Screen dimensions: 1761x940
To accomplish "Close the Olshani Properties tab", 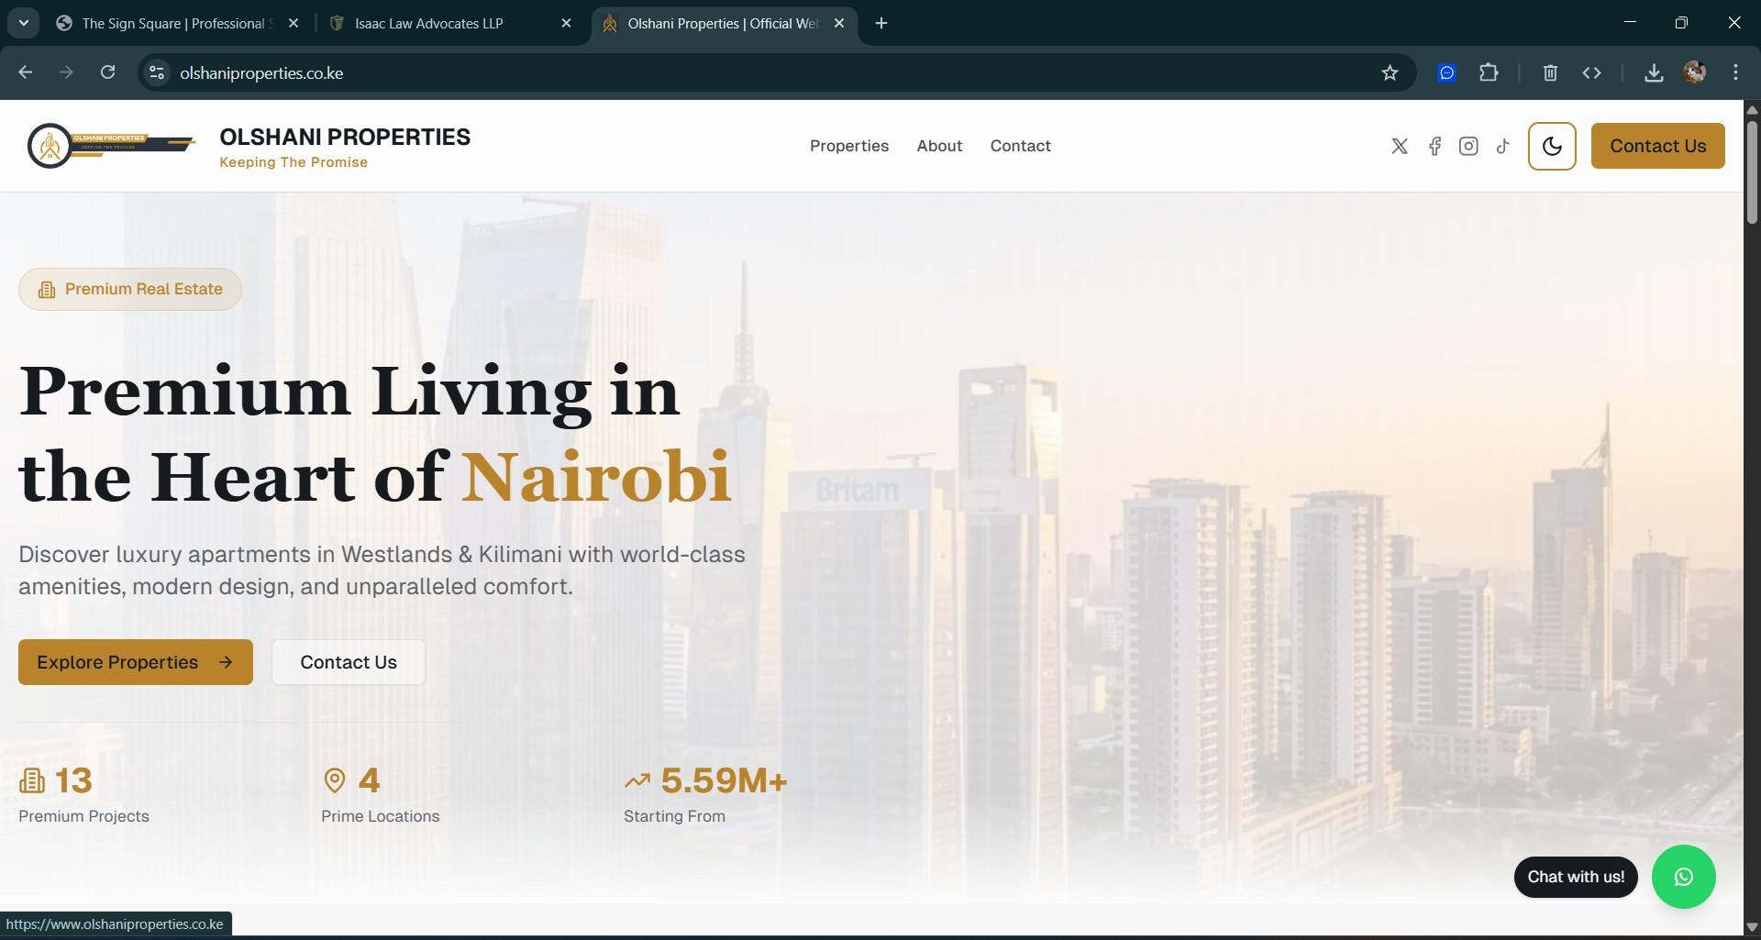I will tap(839, 23).
